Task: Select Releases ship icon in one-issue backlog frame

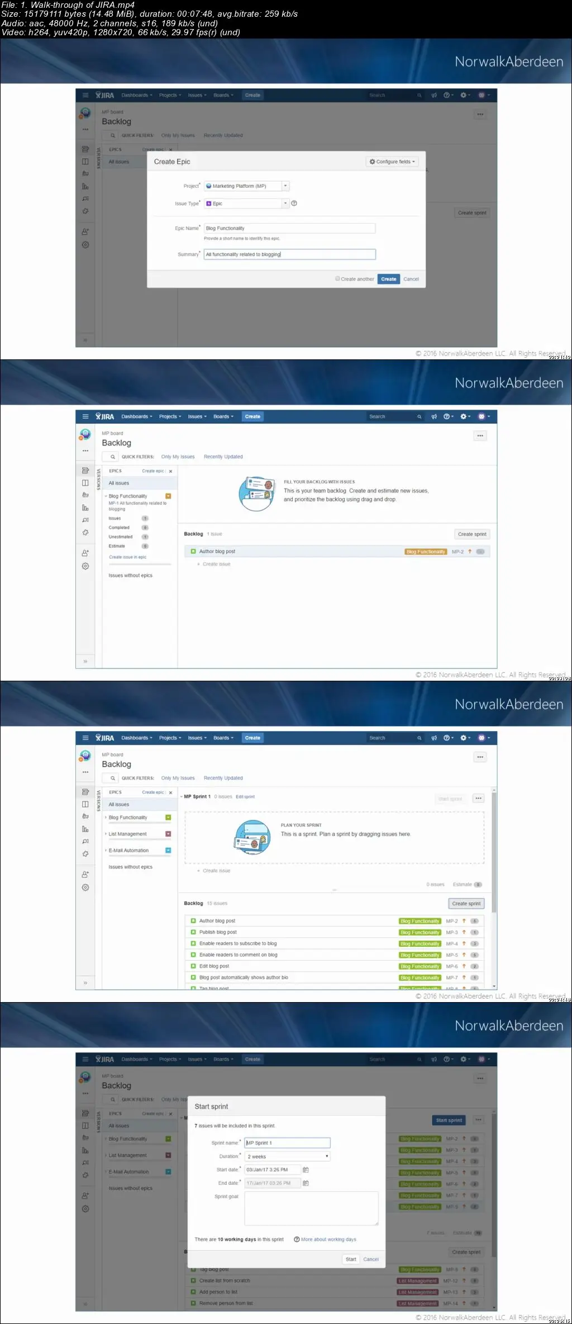Action: tap(85, 495)
